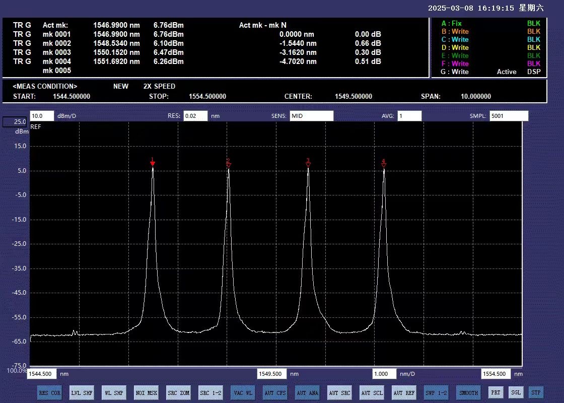Screen dimensions: 564x403
Task: Toggle the SRC ZOM option
Action: (x=178, y=392)
